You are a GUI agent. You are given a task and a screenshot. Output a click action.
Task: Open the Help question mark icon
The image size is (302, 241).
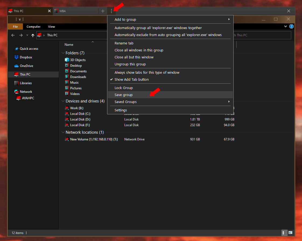pyautogui.click(x=291, y=27)
